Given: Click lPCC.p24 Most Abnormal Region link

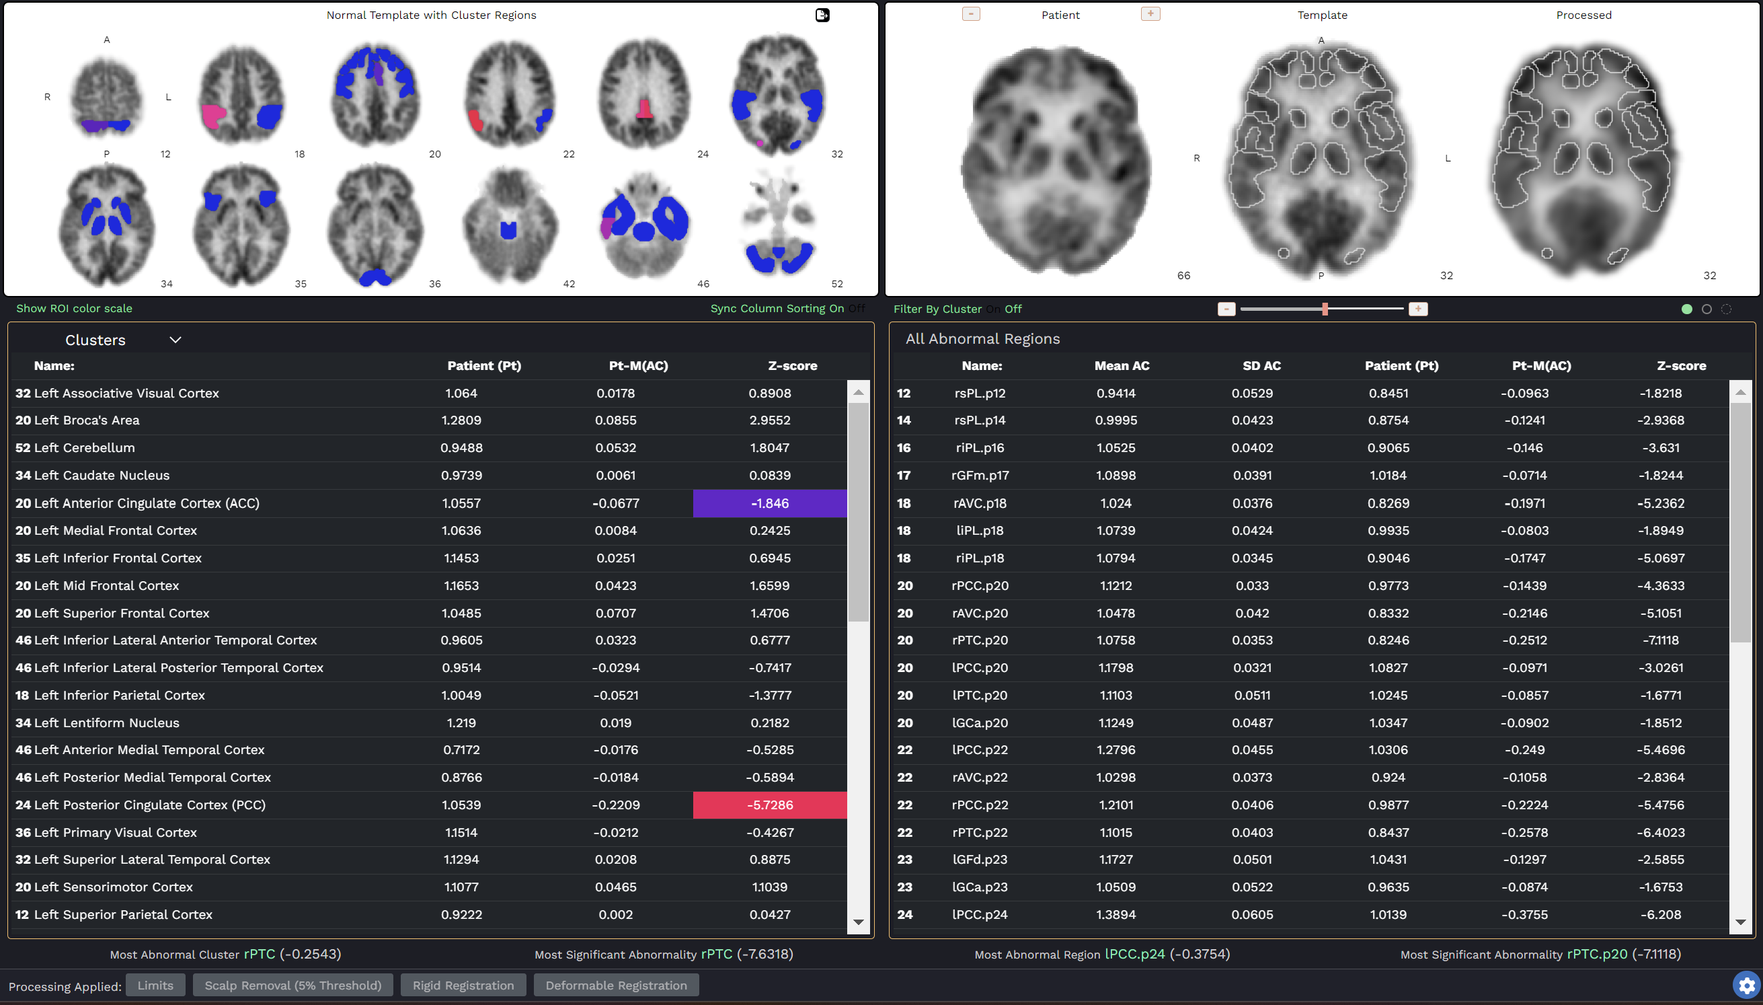Looking at the screenshot, I should coord(1134,954).
